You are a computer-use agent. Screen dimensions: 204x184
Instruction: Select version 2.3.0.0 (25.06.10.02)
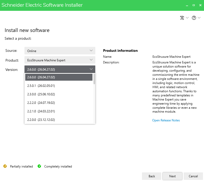click(59, 94)
